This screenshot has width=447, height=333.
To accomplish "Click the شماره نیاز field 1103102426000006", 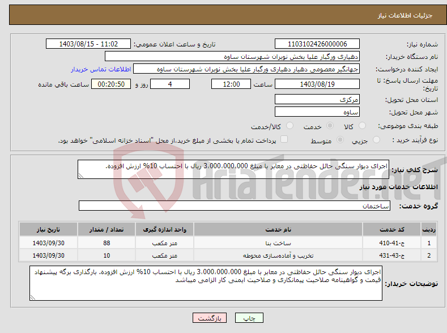I will tap(317, 44).
